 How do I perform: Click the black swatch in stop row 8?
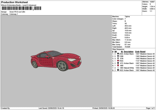(x=118, y=70)
